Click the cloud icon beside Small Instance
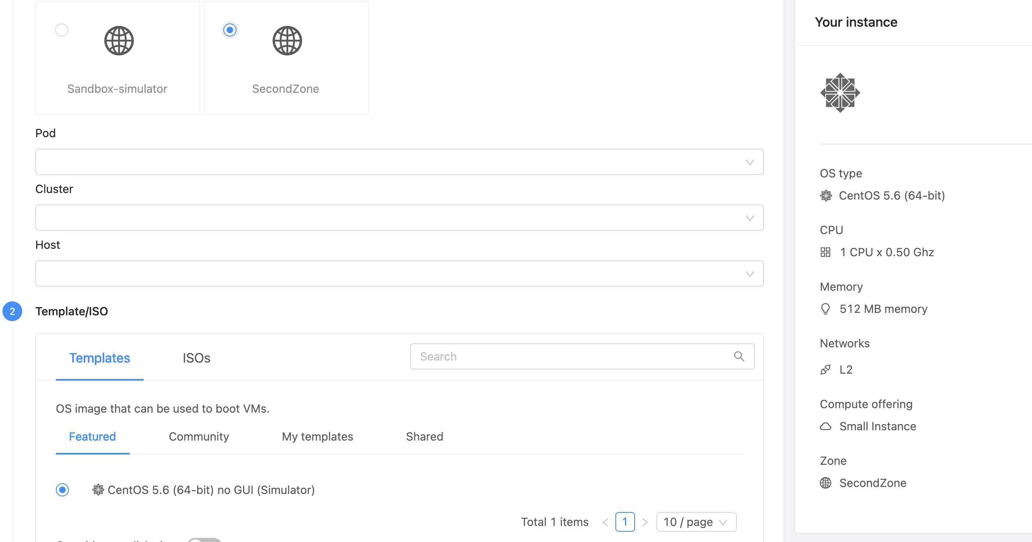Image resolution: width=1032 pixels, height=542 pixels. (x=826, y=426)
